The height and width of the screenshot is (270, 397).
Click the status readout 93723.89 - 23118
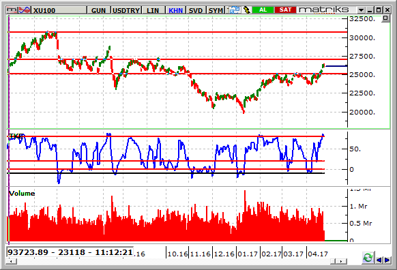[x=70, y=252]
